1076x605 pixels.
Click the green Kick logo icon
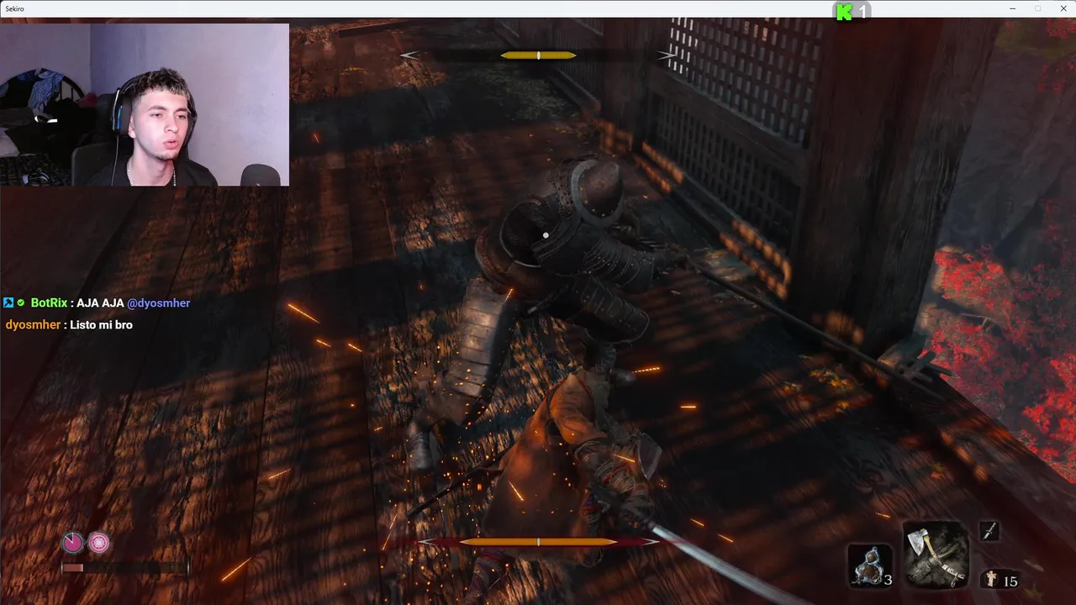[844, 12]
